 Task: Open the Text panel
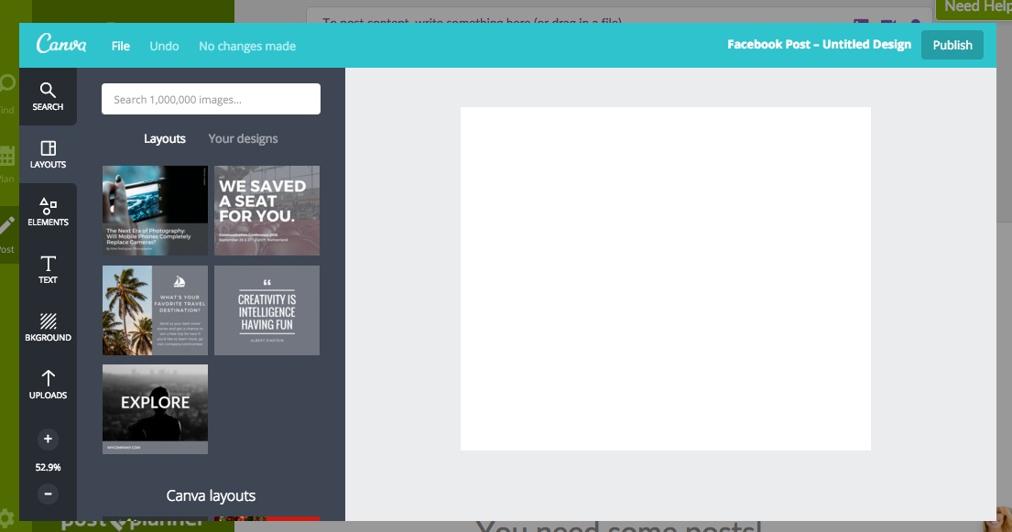tap(48, 269)
